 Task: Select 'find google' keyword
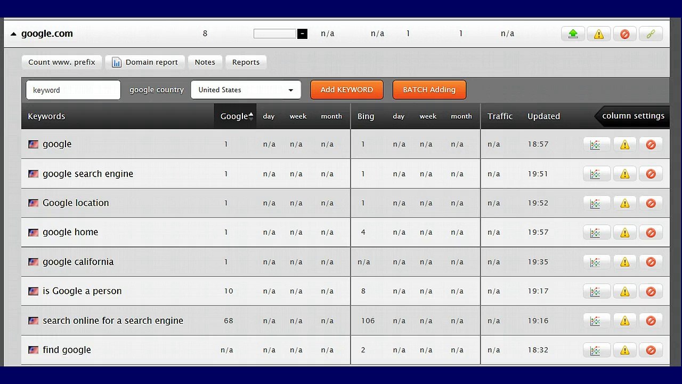pyautogui.click(x=67, y=350)
